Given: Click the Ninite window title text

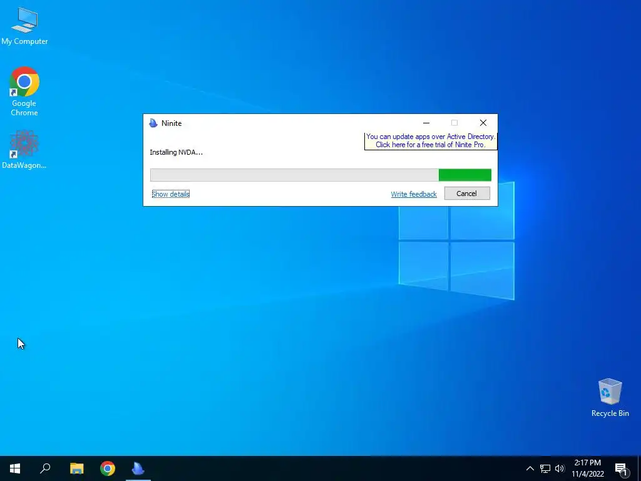Looking at the screenshot, I should tap(172, 123).
